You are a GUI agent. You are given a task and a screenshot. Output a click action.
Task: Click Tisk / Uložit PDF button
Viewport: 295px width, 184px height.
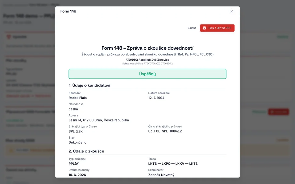point(217,28)
